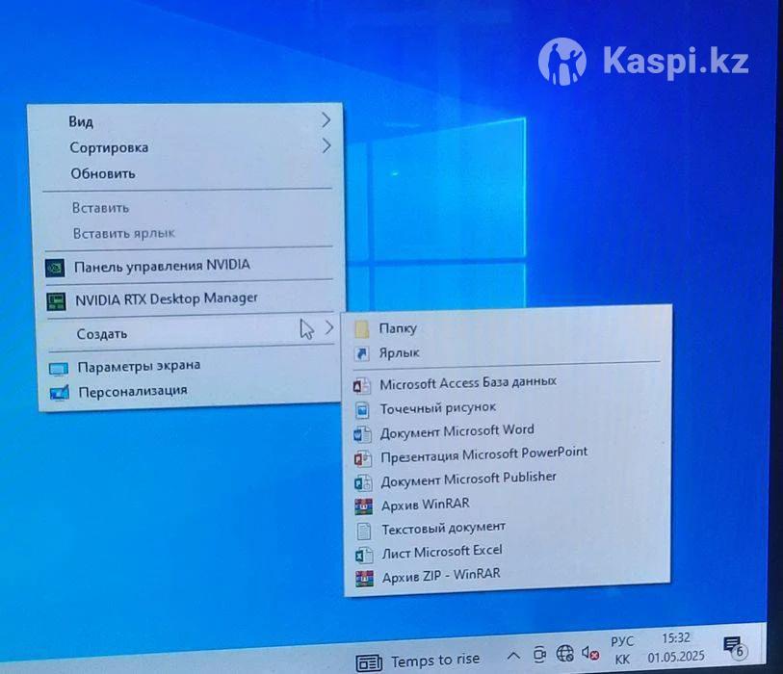The height and width of the screenshot is (674, 783).
Task: Click the bitmap image icon
Action: pos(362,410)
